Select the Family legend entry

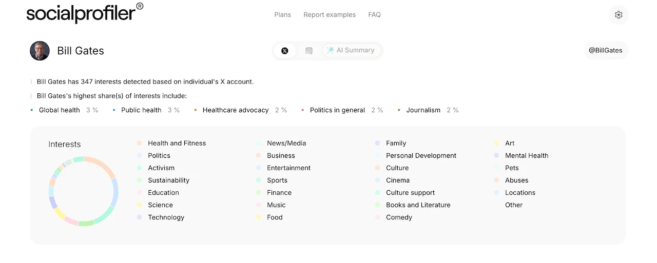(x=391, y=144)
